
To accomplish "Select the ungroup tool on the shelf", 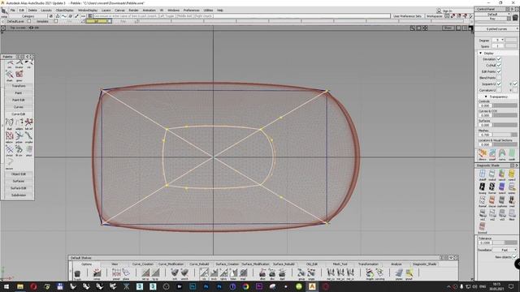I will [311, 273].
